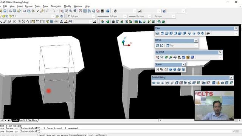
Task: Click Camera icon in View toolbar
Action: point(208,33)
